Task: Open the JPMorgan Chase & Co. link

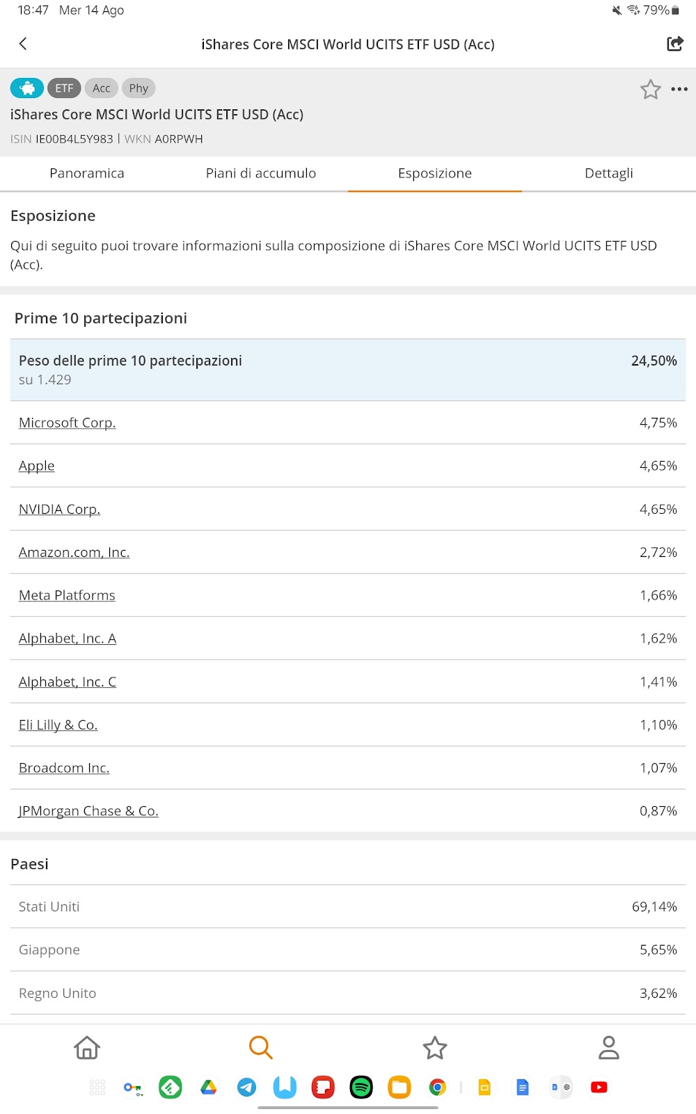Action: pyautogui.click(x=88, y=811)
